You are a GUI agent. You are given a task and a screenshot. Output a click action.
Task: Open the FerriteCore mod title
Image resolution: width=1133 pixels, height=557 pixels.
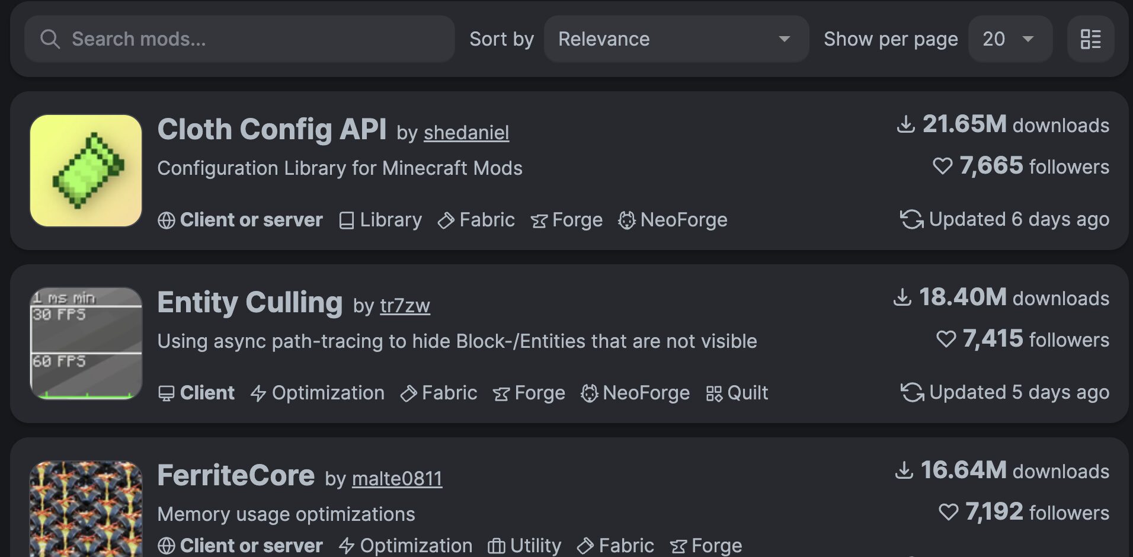point(236,475)
